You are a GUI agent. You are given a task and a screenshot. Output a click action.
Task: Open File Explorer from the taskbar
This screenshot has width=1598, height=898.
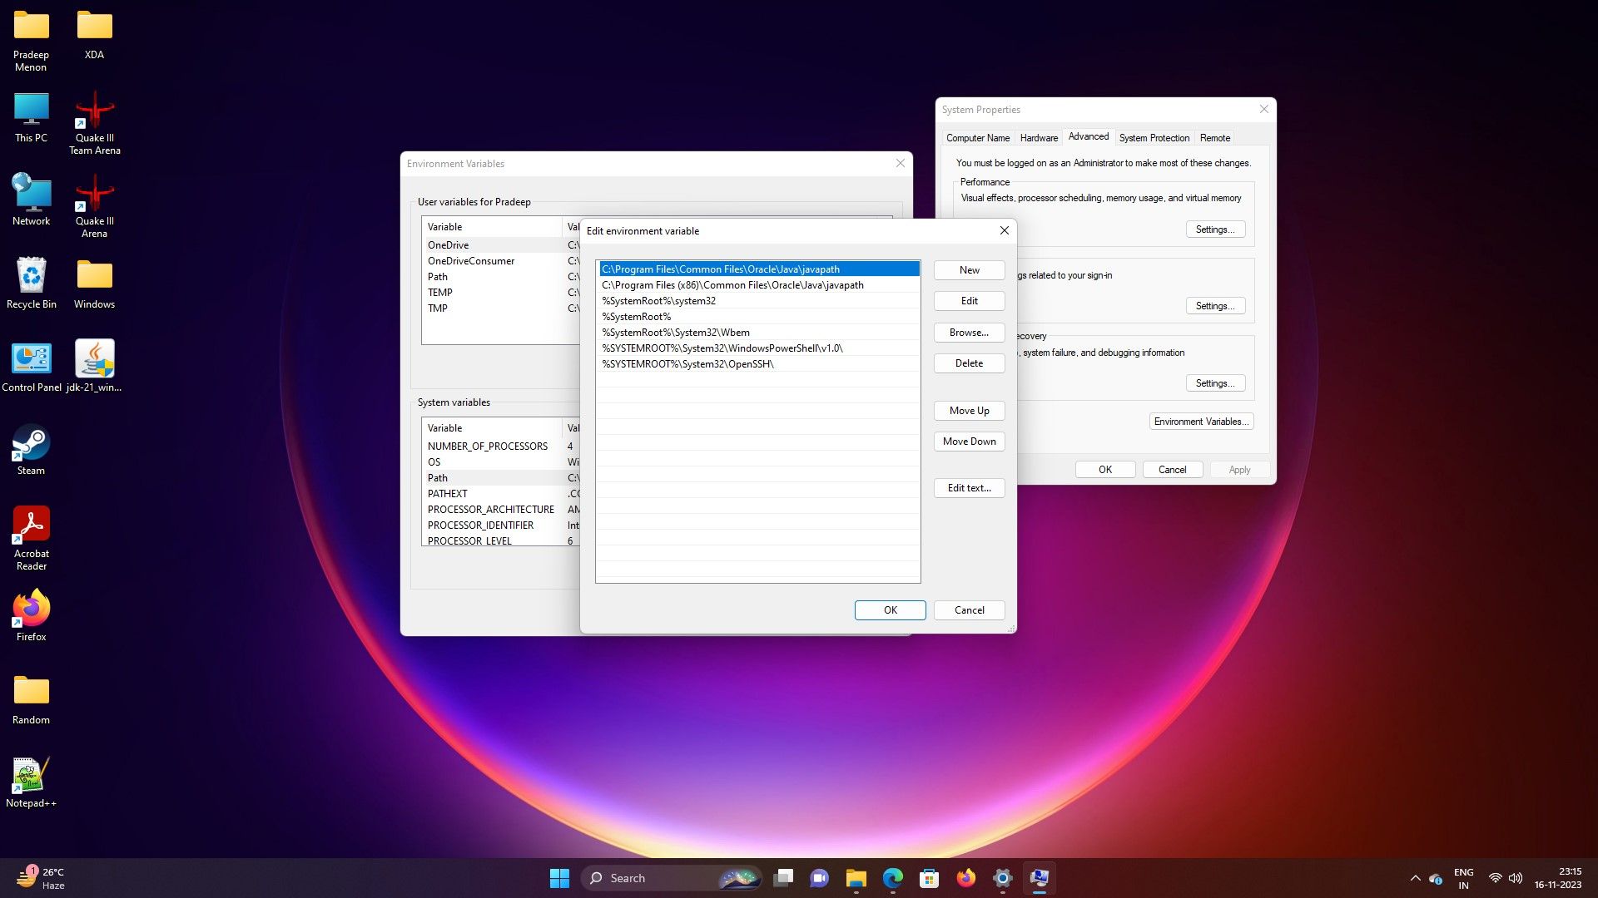coord(856,878)
